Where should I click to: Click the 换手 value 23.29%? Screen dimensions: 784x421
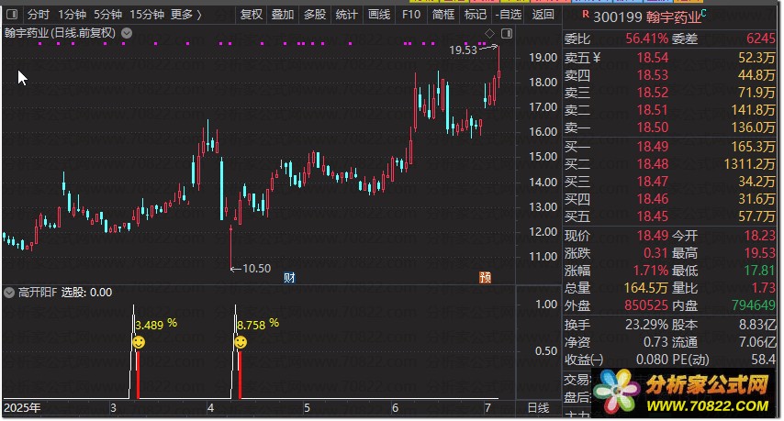pyautogui.click(x=646, y=325)
